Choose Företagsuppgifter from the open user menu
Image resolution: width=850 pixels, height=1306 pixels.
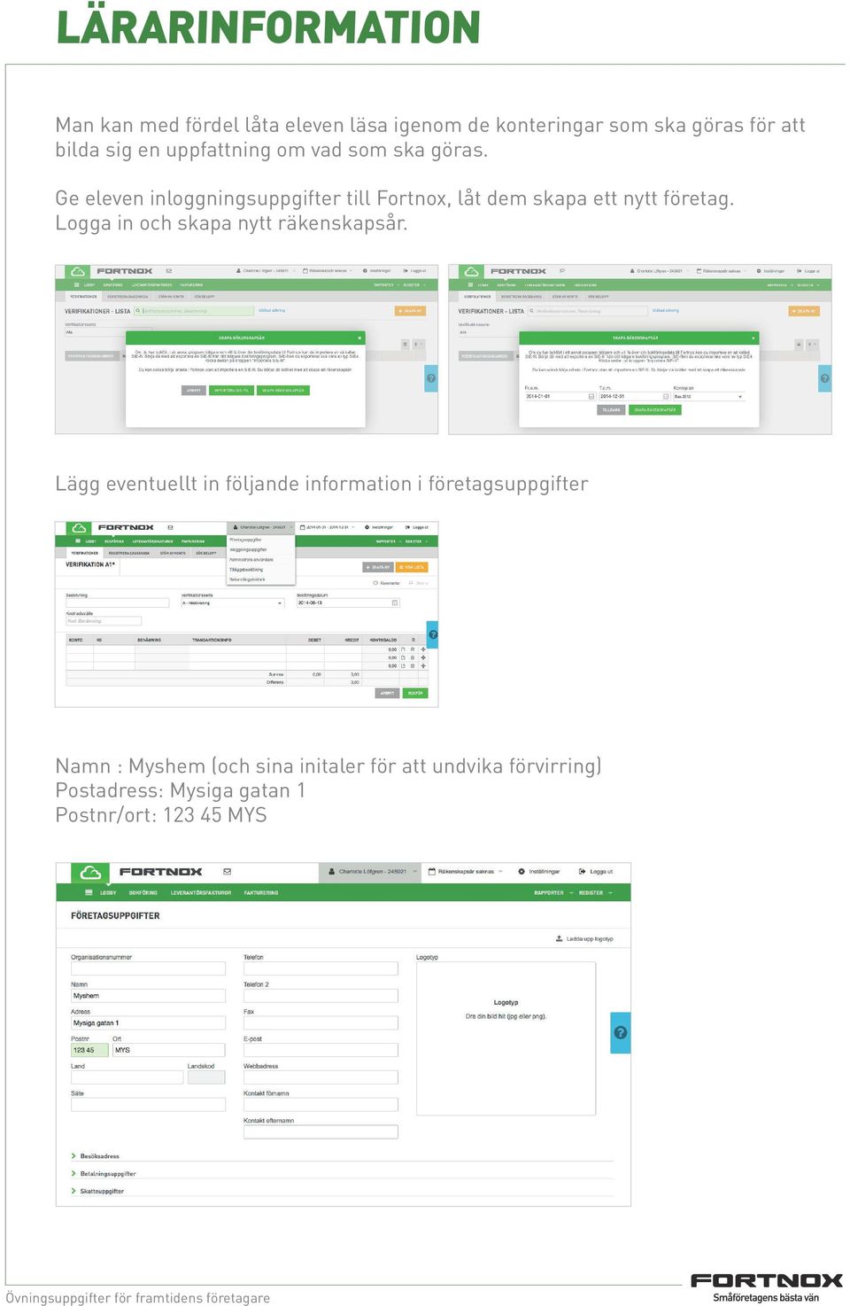pyautogui.click(x=245, y=540)
